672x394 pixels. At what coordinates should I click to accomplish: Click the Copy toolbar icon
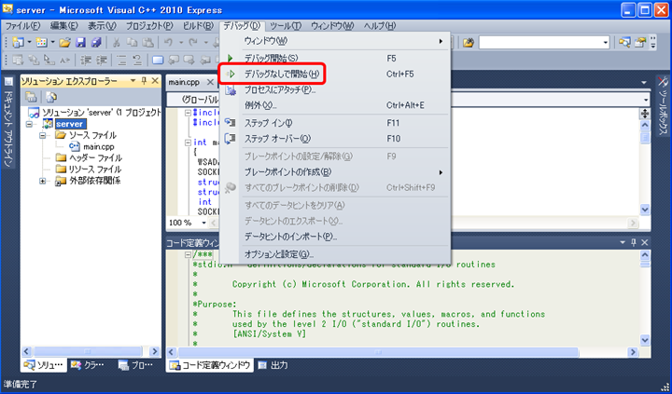132,42
